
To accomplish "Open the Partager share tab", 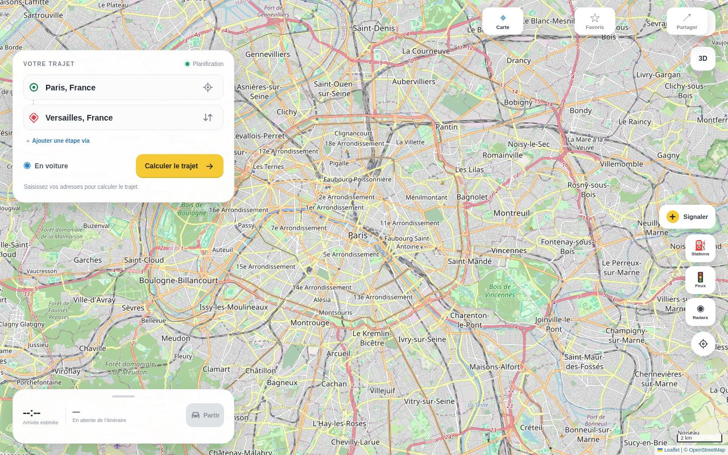I will pos(687,21).
